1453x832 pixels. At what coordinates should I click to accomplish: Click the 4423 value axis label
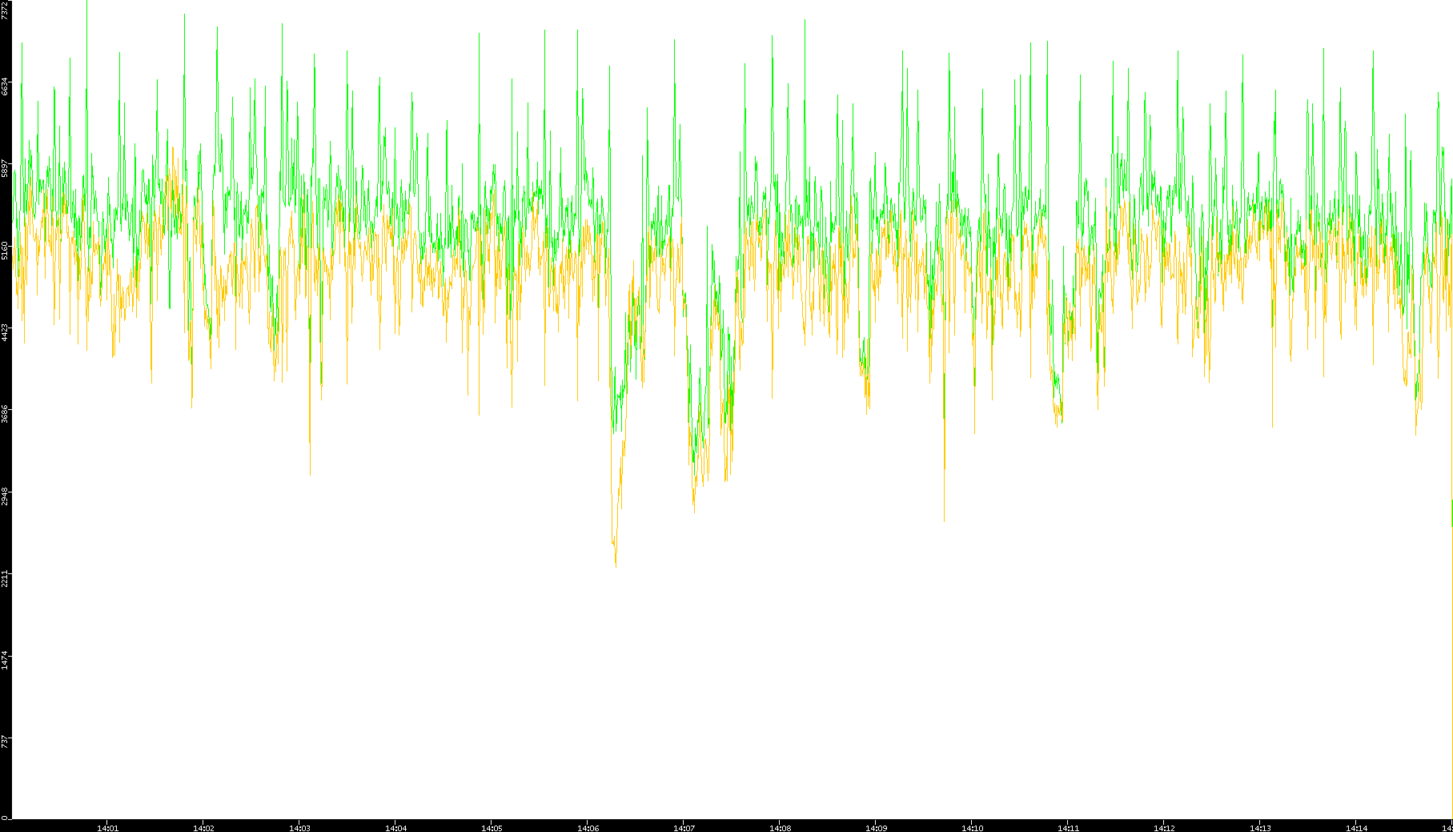6,332
